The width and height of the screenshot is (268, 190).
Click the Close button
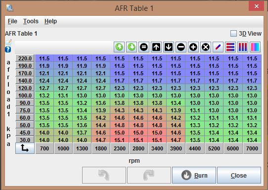(x=239, y=175)
